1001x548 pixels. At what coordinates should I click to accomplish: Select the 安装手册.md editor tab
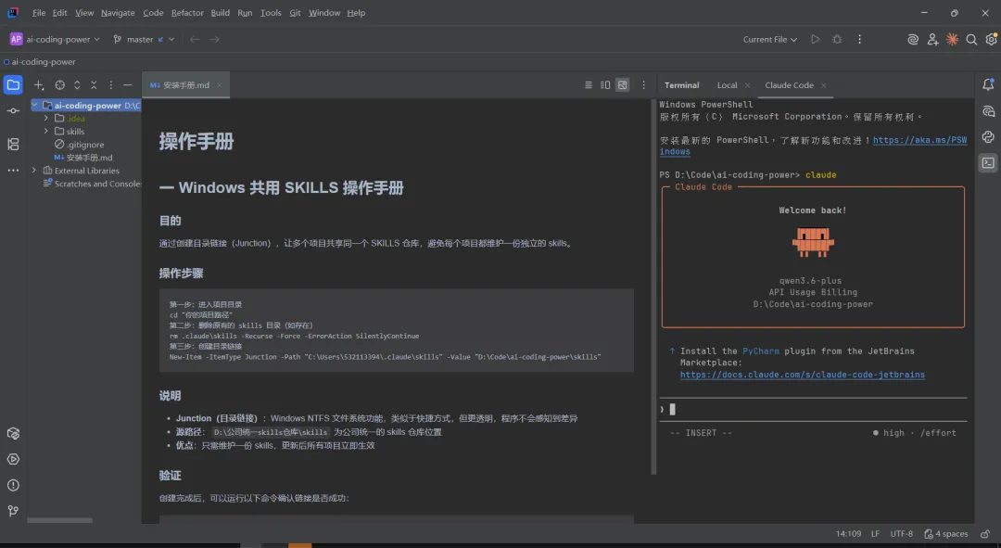[185, 85]
